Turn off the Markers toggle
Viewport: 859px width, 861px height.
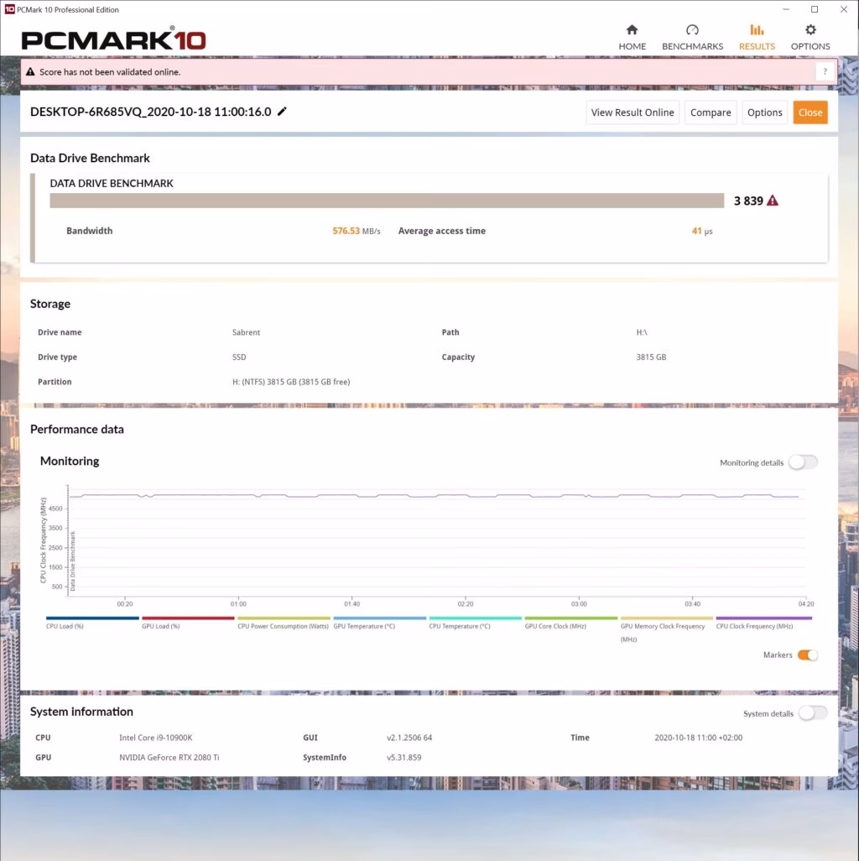coord(807,655)
